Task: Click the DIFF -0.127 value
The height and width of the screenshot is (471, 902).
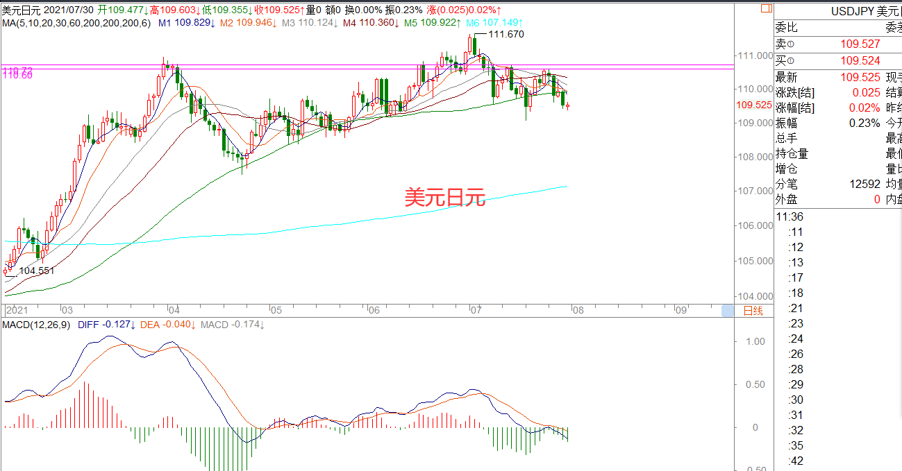Action: tap(108, 324)
